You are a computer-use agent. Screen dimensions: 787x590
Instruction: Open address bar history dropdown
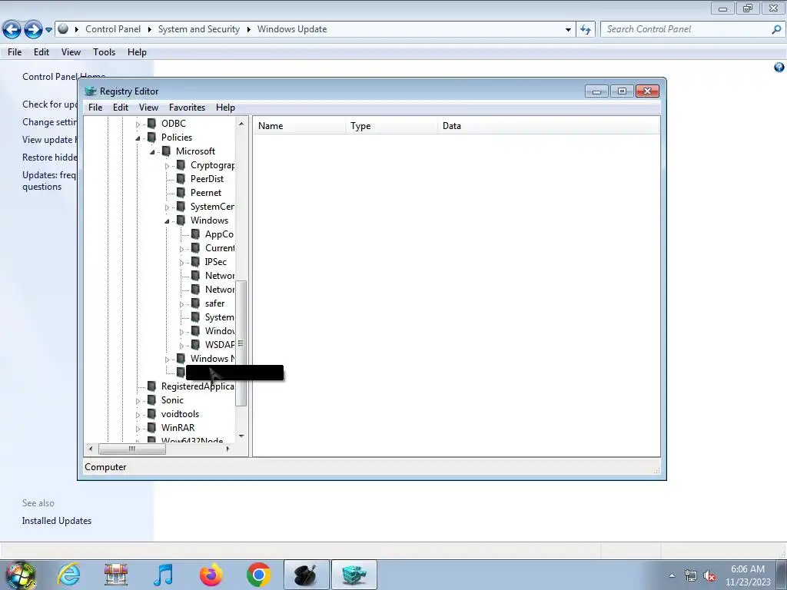click(568, 30)
